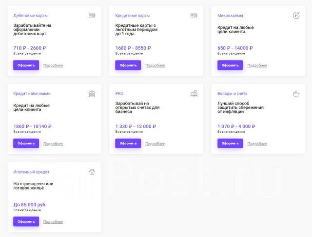Click the debit card icon
This screenshot has height=237, width=312.
pyautogui.click(x=92, y=16)
